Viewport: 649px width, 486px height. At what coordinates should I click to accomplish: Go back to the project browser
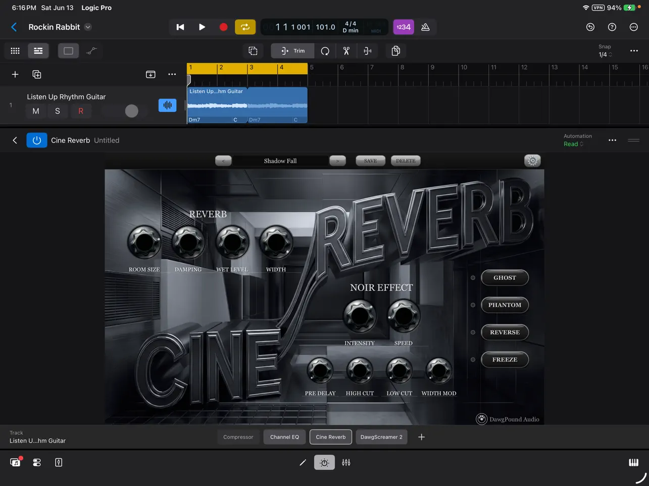[x=14, y=27]
